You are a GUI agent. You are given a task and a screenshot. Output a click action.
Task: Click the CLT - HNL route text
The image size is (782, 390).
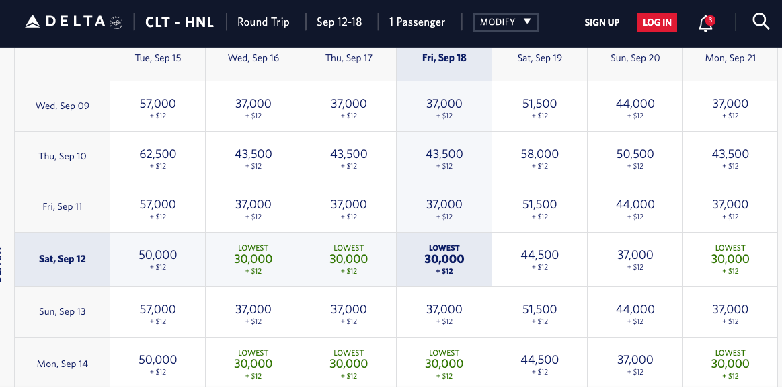[180, 22]
